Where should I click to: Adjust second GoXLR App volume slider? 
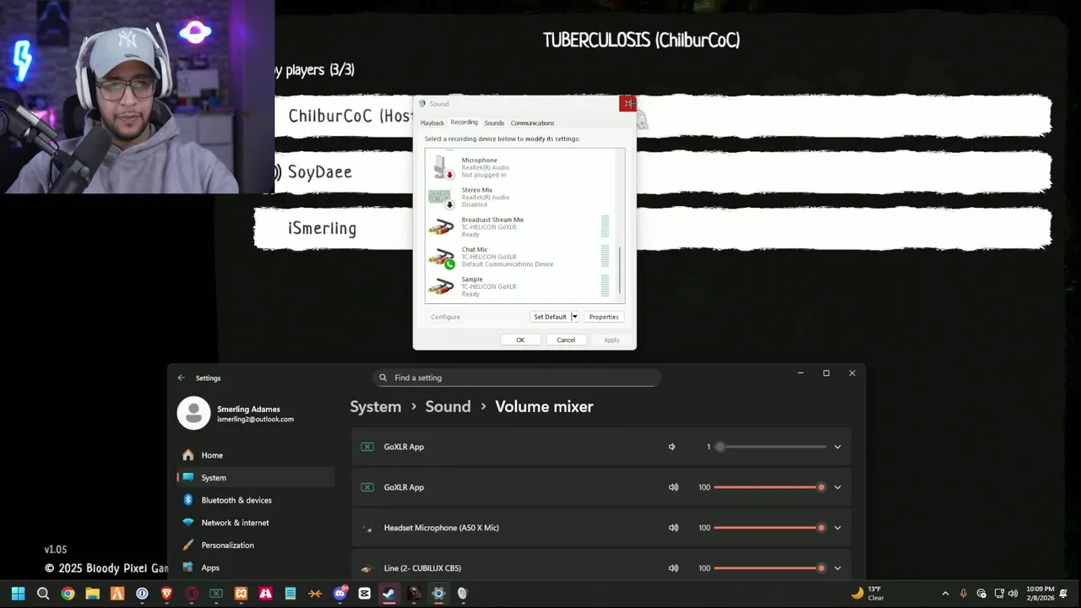pos(770,487)
